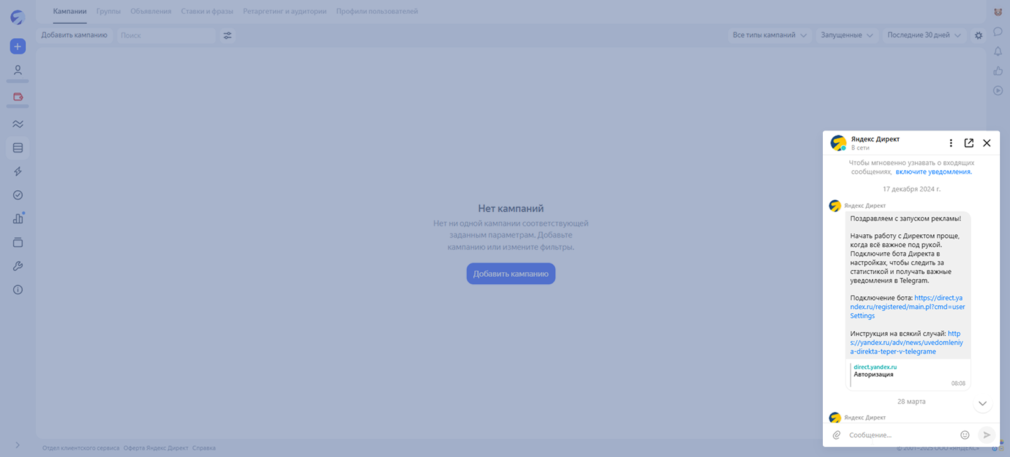Open the checkmark circle icon in sidebar
1010x457 pixels.
[x=18, y=195]
